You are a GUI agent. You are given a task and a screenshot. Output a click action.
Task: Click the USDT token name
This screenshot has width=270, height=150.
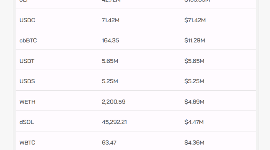tap(27, 61)
